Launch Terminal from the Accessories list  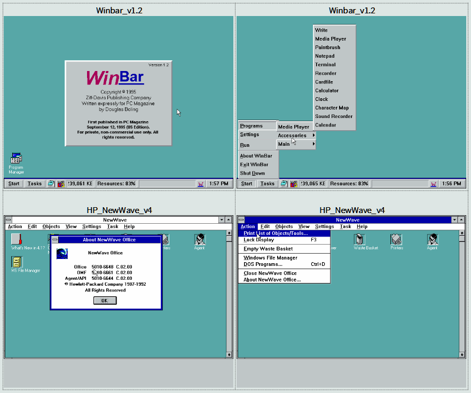coord(334,65)
